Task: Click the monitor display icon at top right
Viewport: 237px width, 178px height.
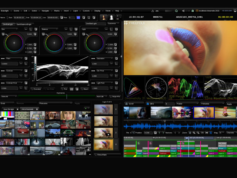Action: [x=235, y=11]
